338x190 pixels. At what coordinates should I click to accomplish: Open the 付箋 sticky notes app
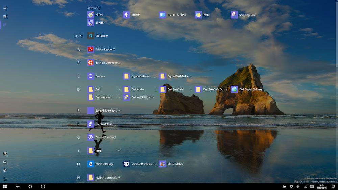pos(198,15)
